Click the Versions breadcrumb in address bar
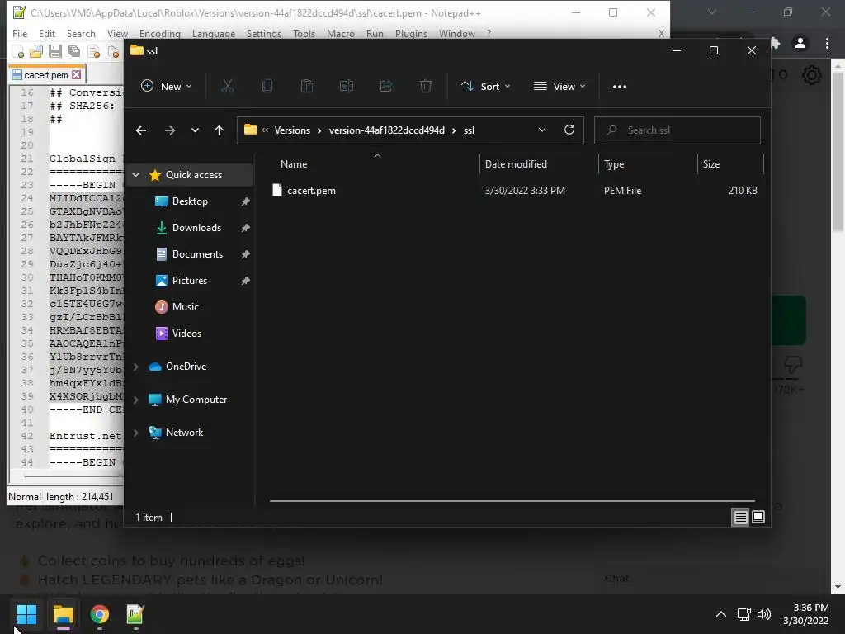 (x=292, y=130)
